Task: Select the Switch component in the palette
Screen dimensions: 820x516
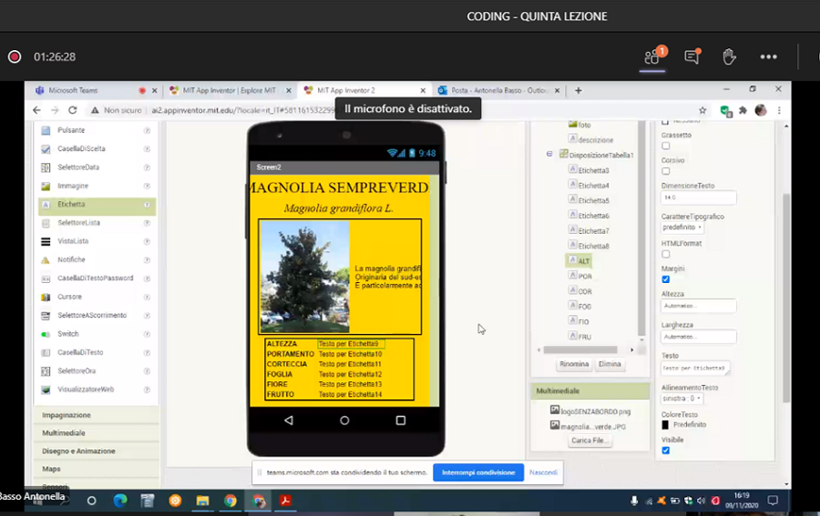Action: 68,334
